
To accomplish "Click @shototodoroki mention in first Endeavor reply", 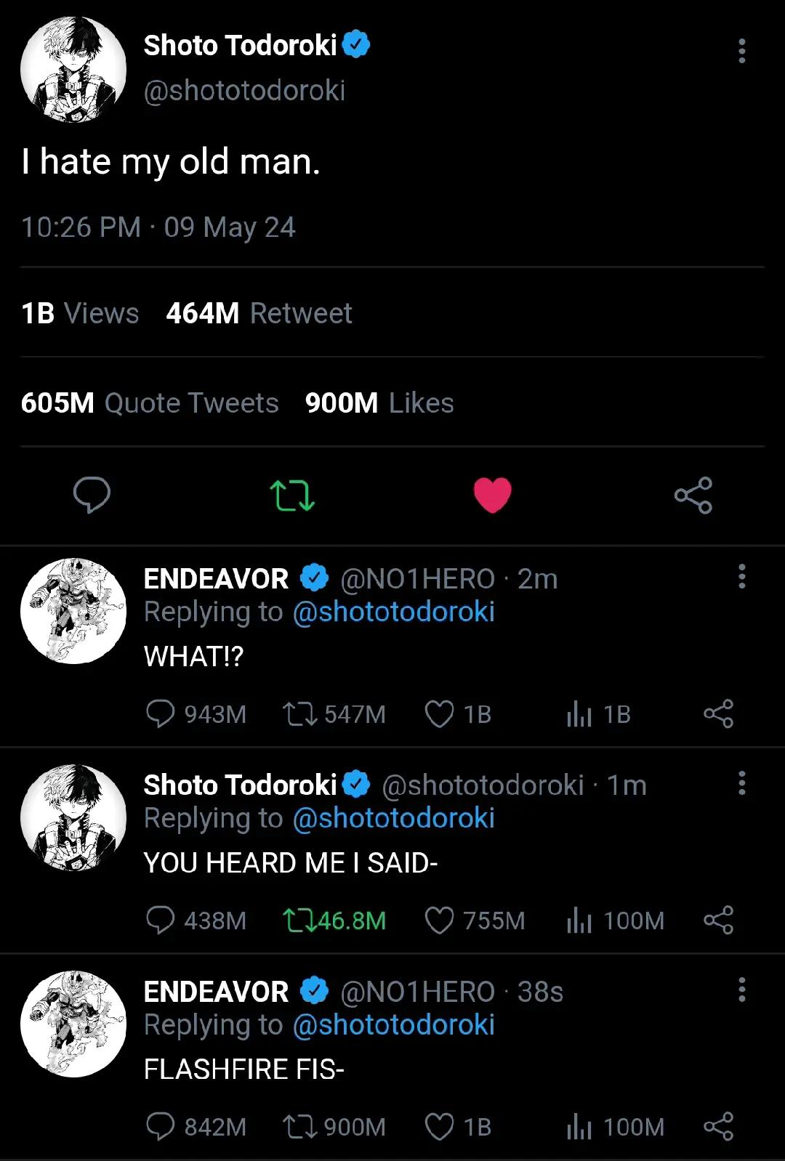I will click(x=393, y=612).
